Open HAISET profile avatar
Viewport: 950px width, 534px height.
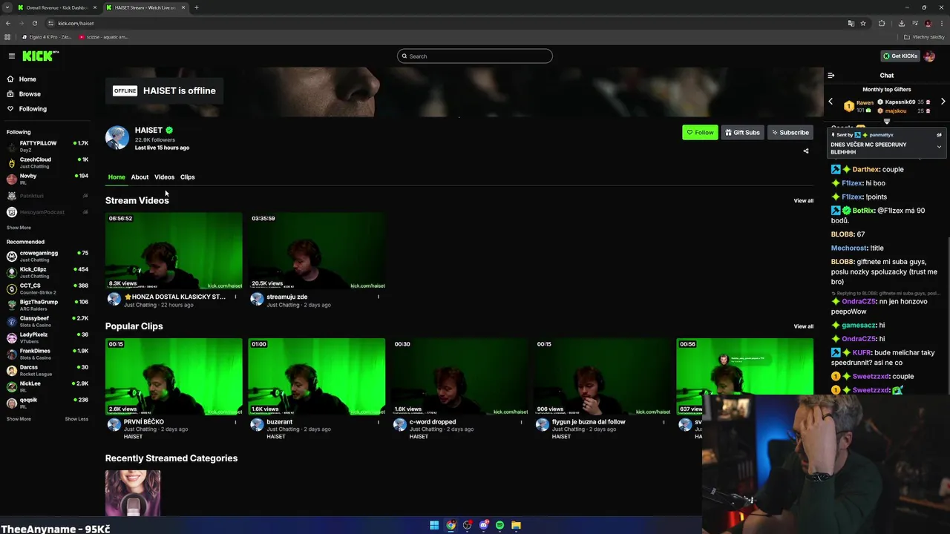(x=117, y=138)
